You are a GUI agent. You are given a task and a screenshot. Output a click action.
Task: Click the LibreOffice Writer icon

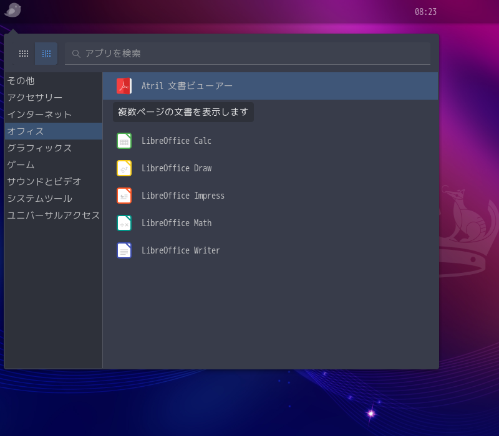click(x=124, y=250)
